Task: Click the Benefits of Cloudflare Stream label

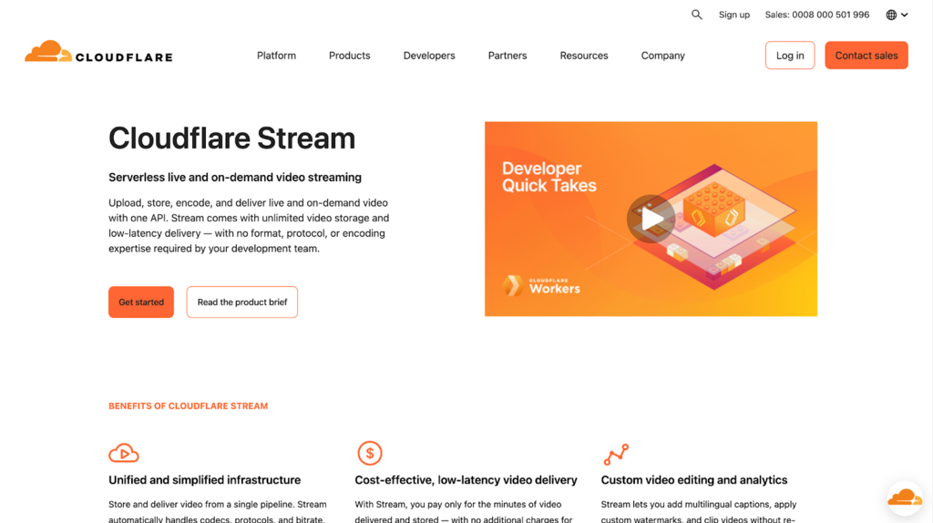Action: [188, 405]
